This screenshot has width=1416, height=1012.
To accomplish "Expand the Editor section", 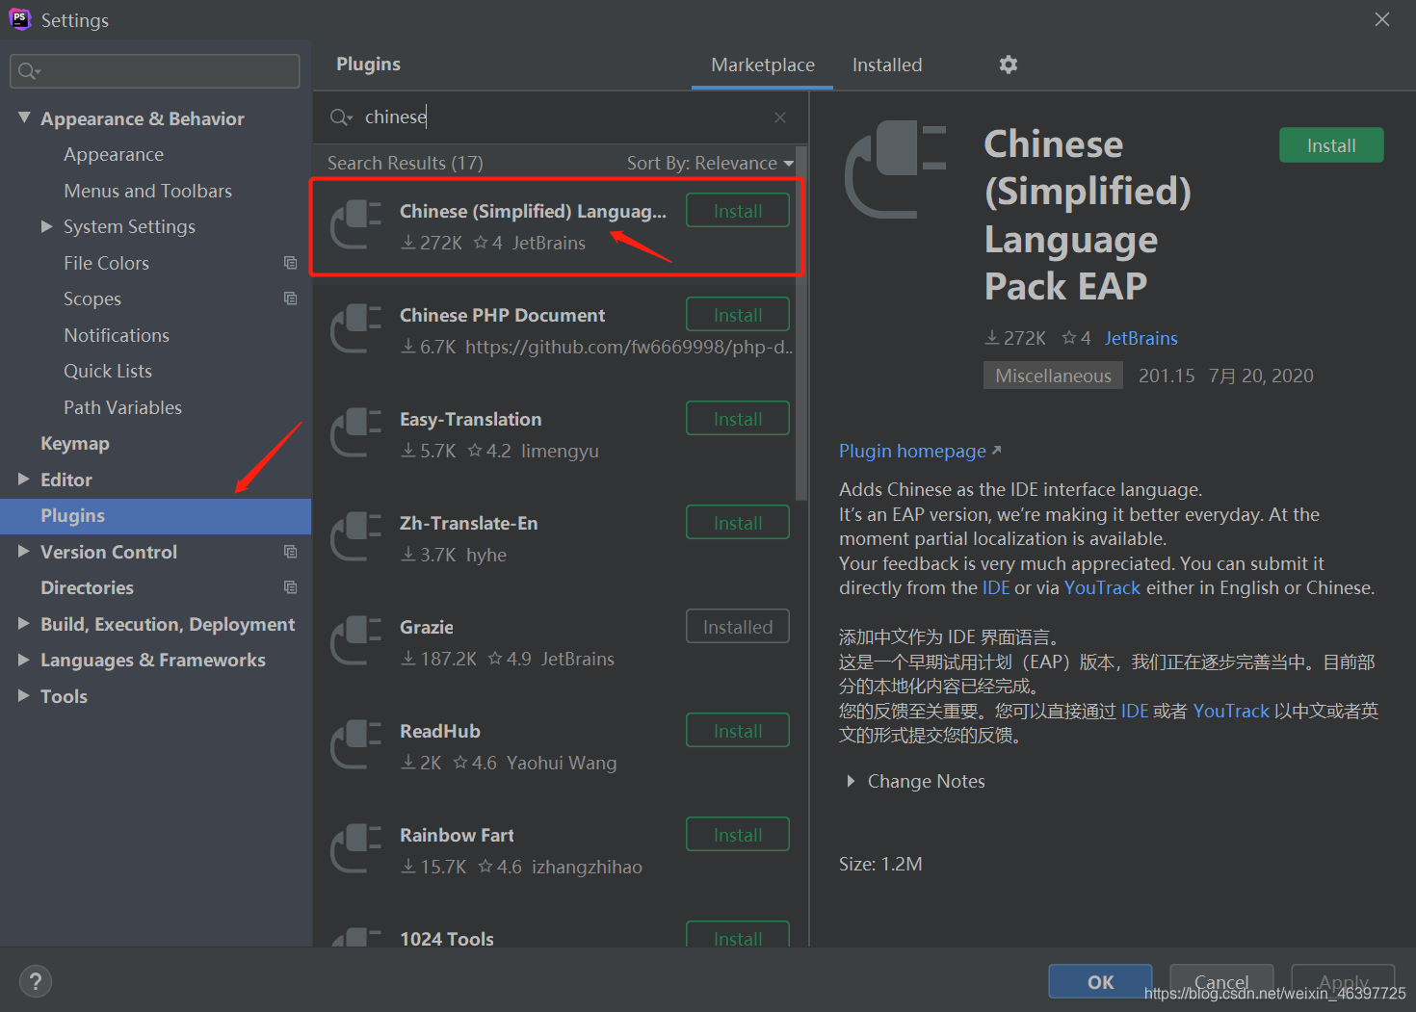I will click(24, 479).
